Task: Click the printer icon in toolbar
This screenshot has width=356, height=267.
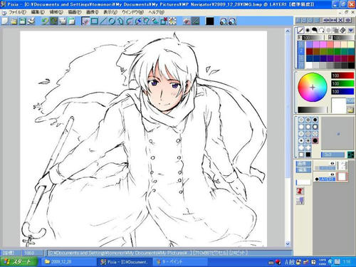Action: 31,21
